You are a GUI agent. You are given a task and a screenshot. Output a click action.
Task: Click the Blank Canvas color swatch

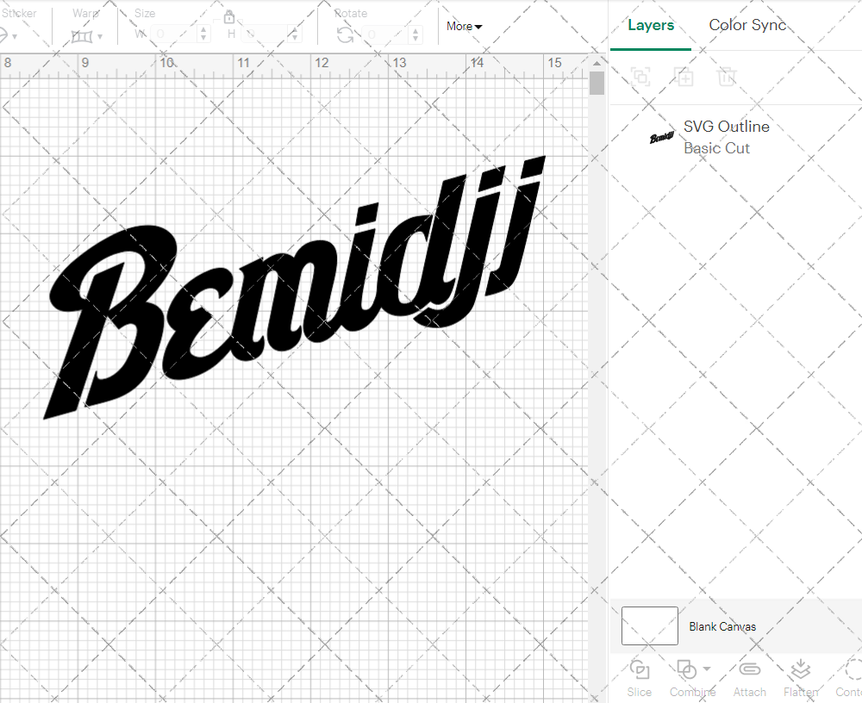pos(649,626)
